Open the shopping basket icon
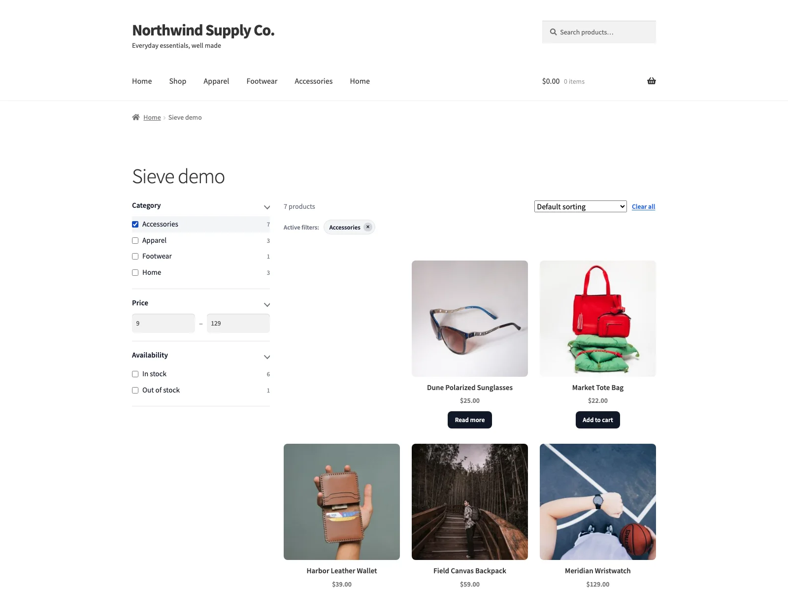The image size is (788, 591). [651, 81]
